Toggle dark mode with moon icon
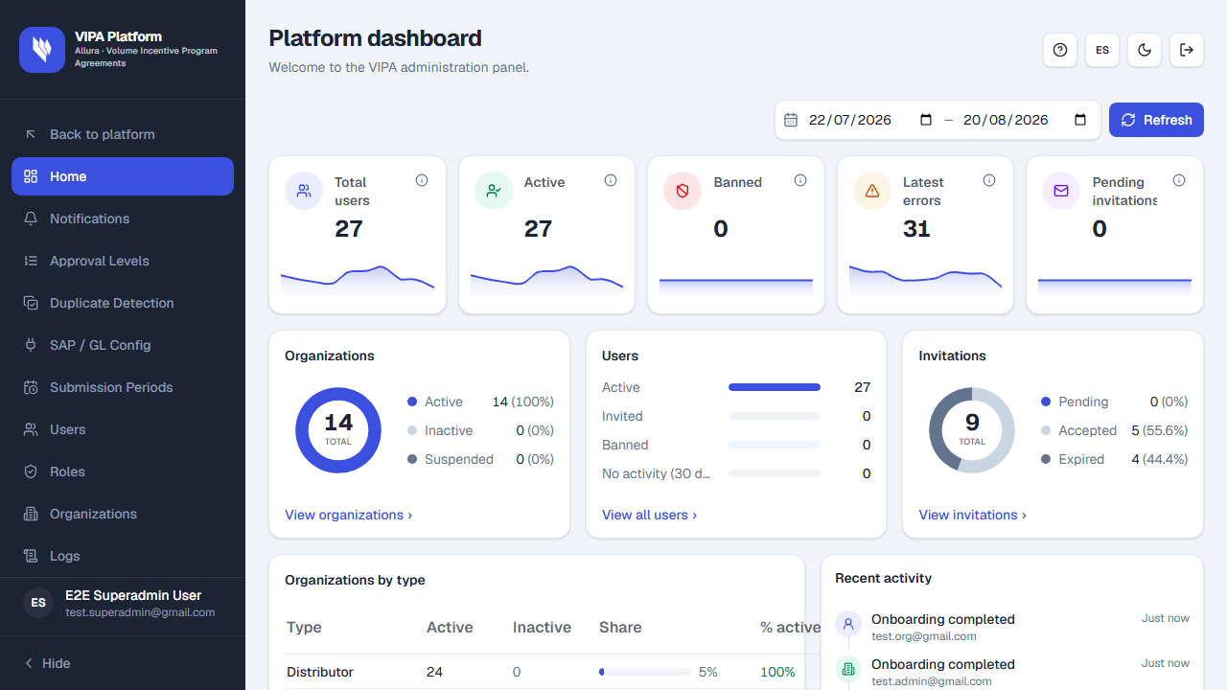Viewport: 1227px width, 690px height. tap(1145, 50)
